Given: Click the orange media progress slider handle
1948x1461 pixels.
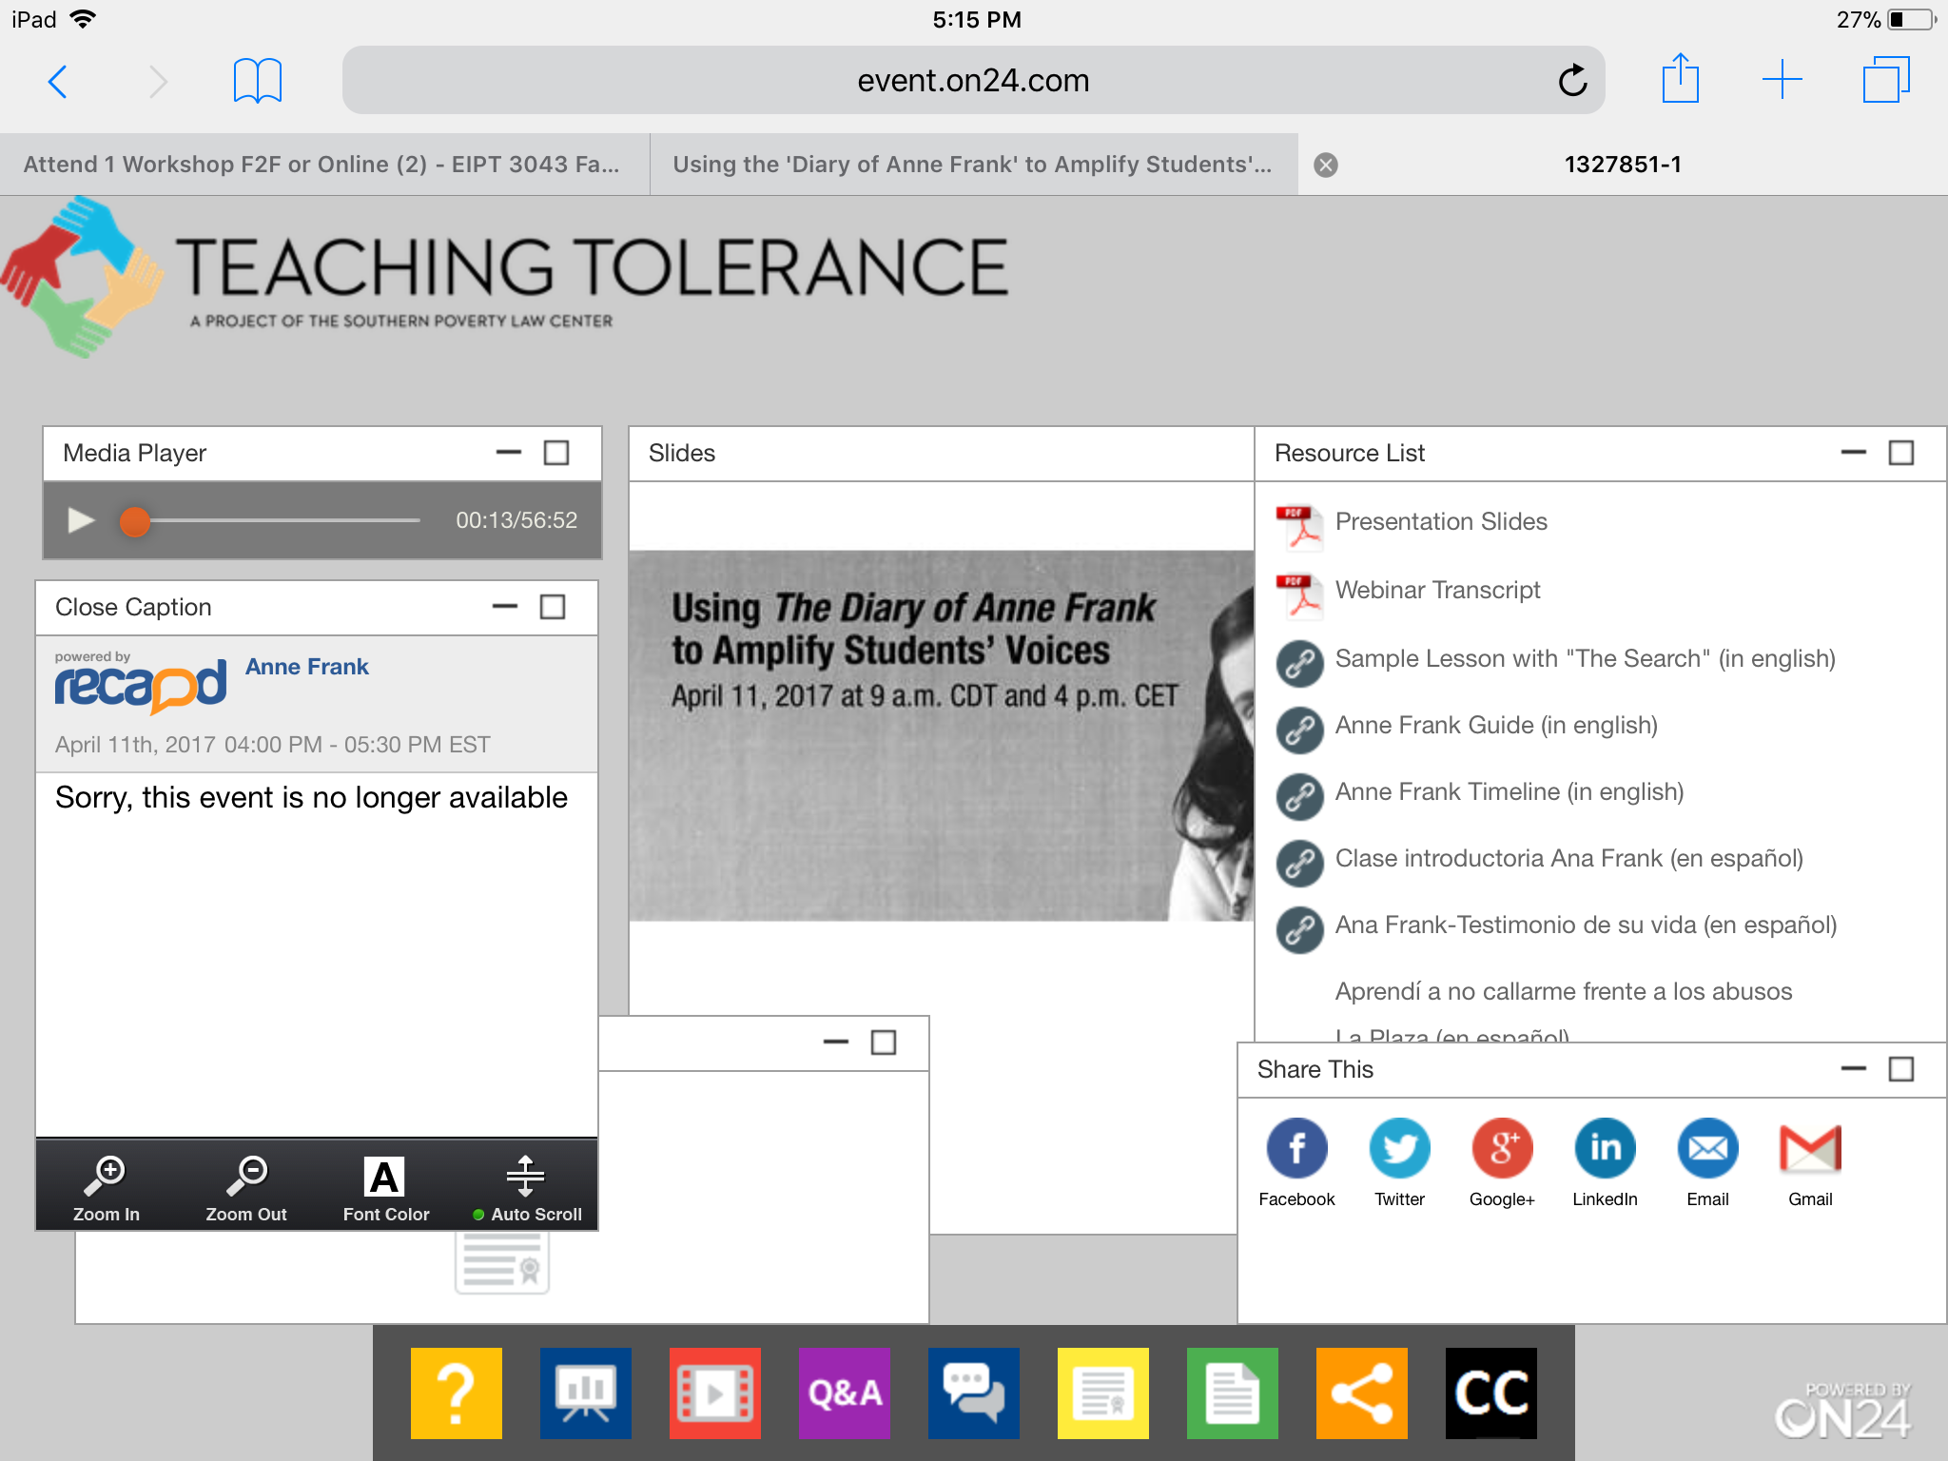Looking at the screenshot, I should (x=135, y=520).
